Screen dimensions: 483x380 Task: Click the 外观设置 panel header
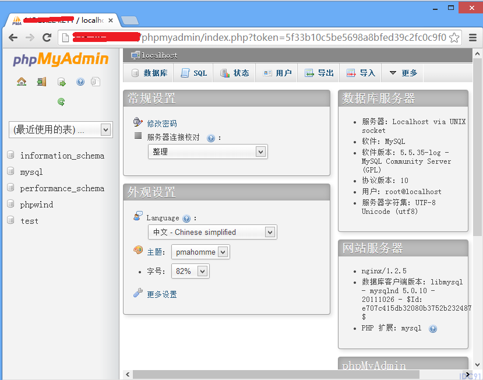227,192
